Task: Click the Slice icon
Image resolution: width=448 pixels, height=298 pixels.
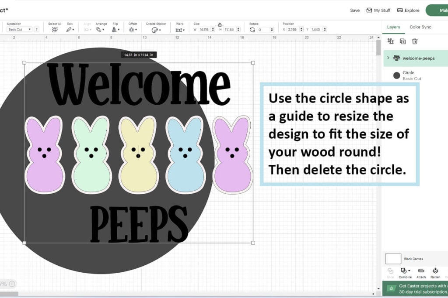Action: [390, 271]
